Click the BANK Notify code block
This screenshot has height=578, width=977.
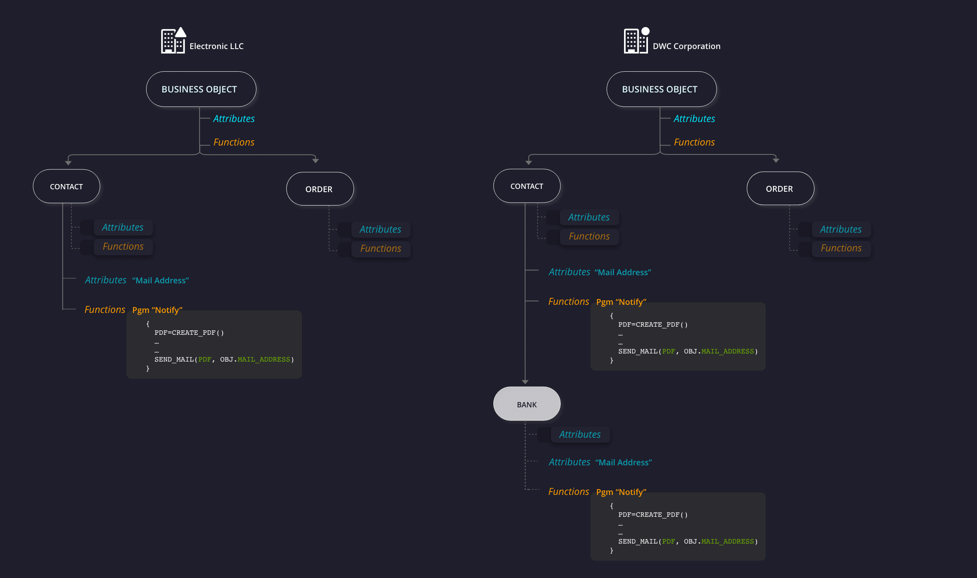point(678,527)
